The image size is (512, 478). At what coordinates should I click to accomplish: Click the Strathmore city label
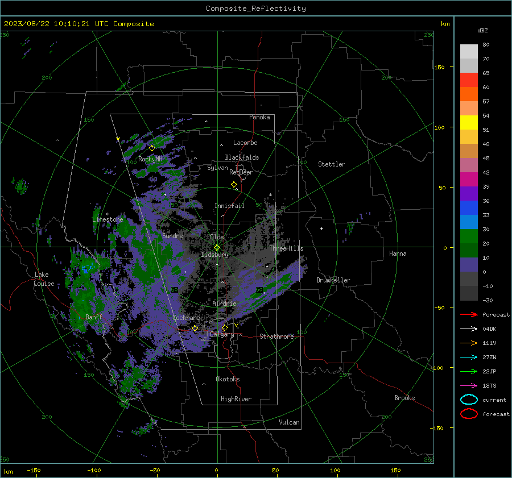coord(276,336)
